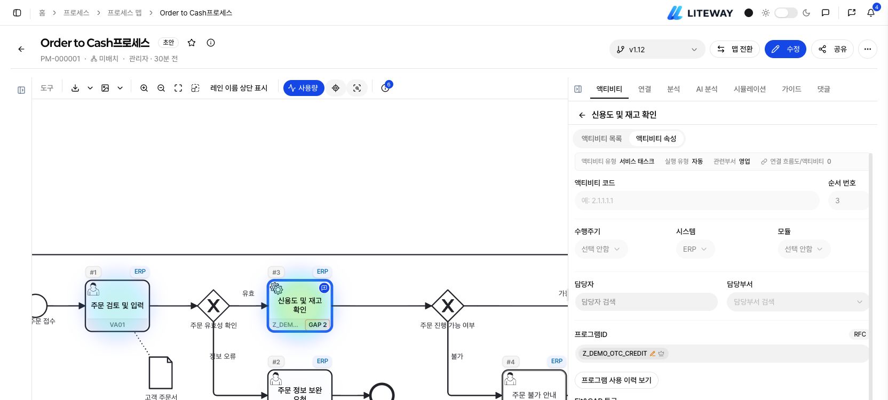Click the search-in-frame icon in toolbar

[x=357, y=88]
